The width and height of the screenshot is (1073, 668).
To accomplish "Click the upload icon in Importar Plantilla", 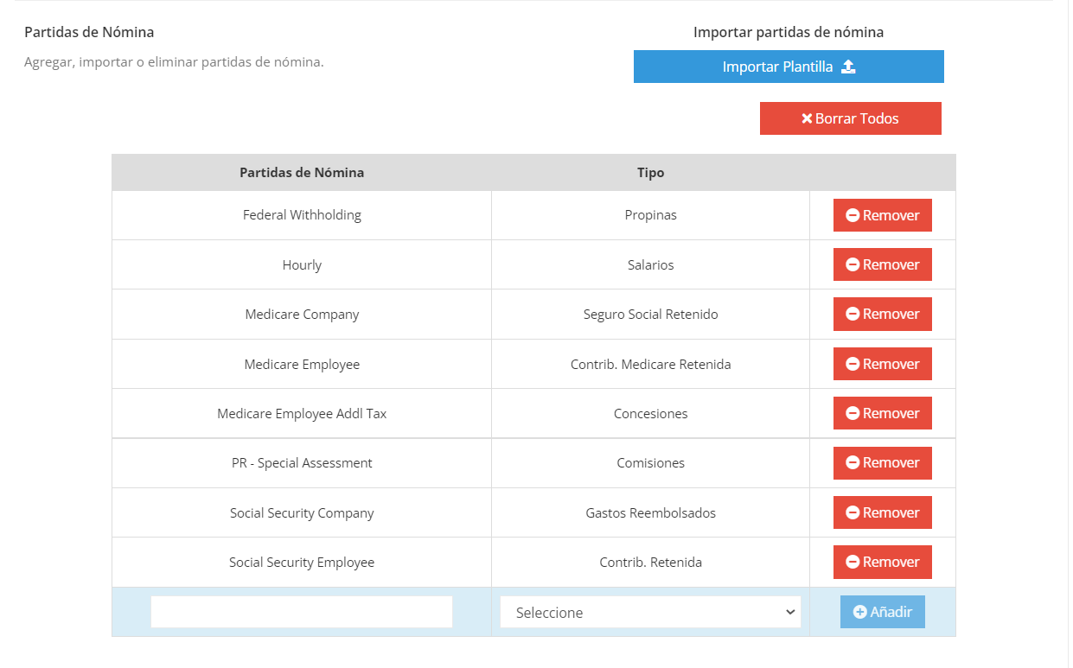I will (848, 67).
